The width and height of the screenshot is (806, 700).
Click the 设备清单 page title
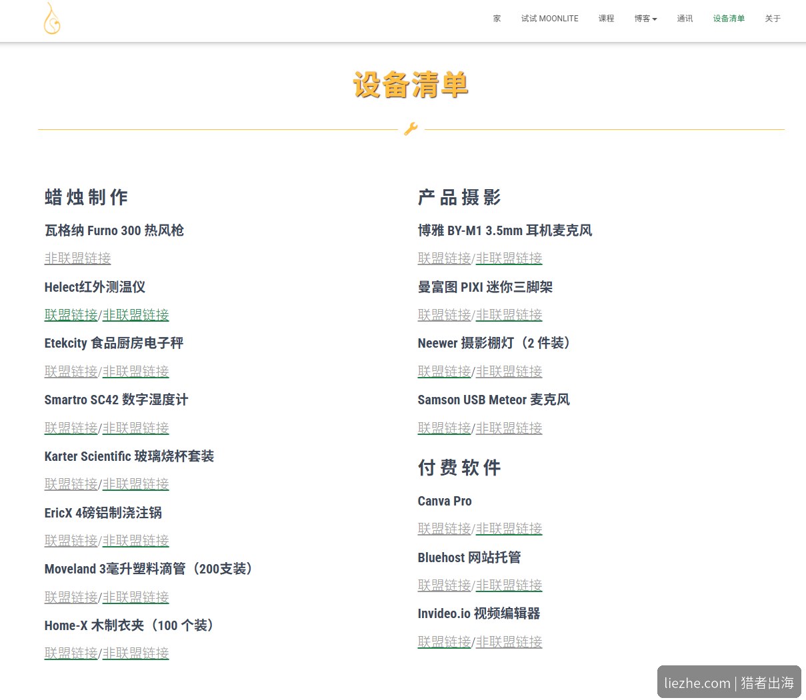(411, 85)
